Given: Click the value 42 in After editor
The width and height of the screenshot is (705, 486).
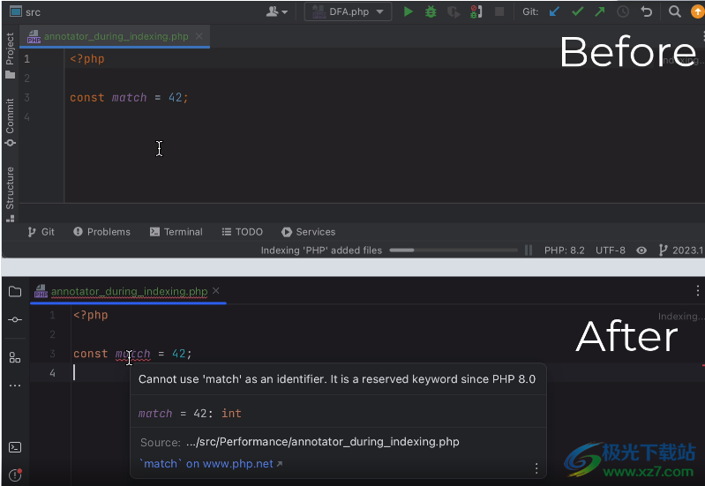Looking at the screenshot, I should coord(178,354).
